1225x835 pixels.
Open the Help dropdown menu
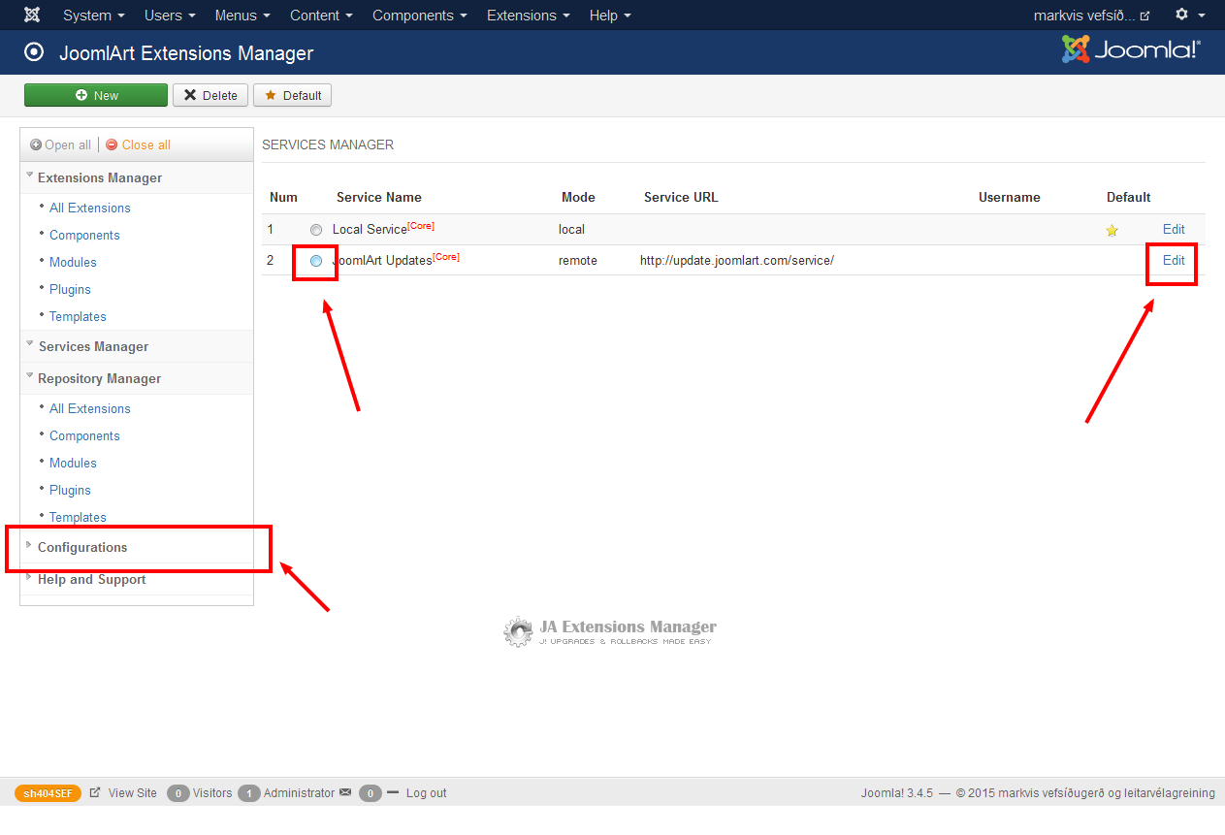click(610, 16)
